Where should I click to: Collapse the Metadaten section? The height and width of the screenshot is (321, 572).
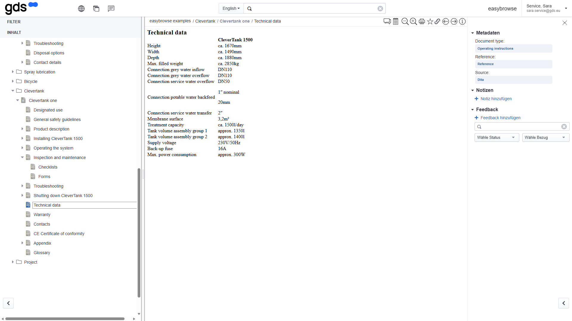pos(472,33)
